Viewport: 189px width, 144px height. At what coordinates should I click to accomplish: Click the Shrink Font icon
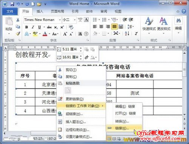tap(71, 34)
